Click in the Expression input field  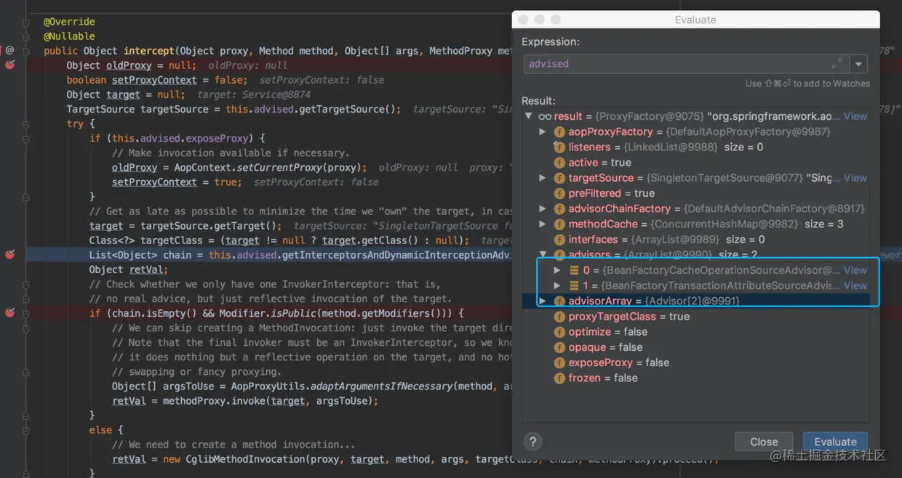[675, 64]
